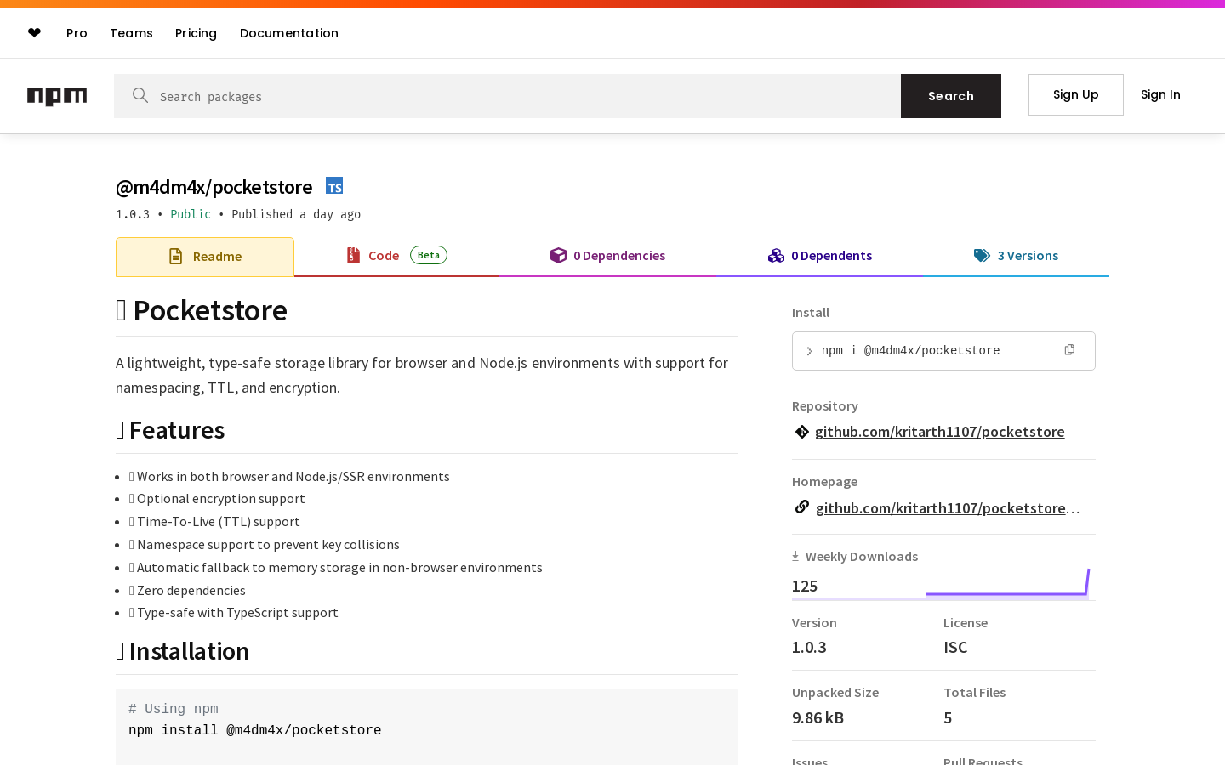The width and height of the screenshot is (1225, 765).
Task: Switch to 3 Versions tab
Action: click(1016, 256)
